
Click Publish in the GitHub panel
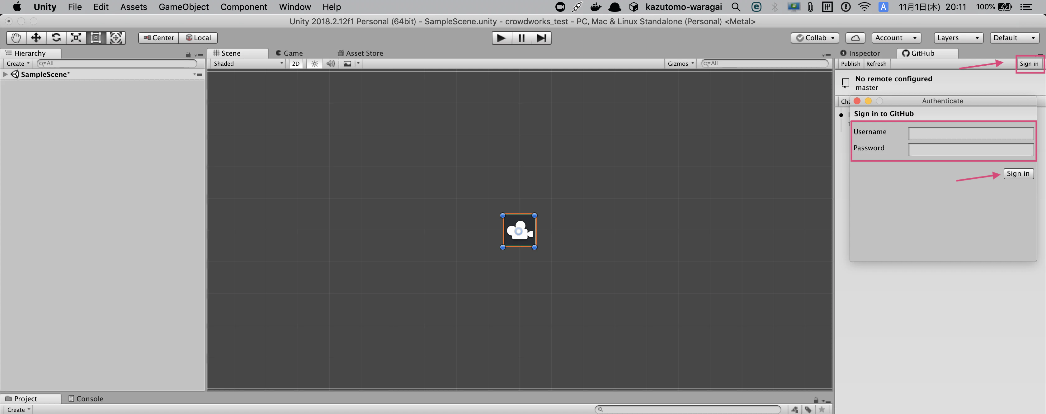[x=850, y=63]
